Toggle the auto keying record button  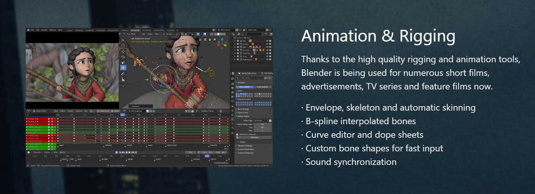click(117, 152)
